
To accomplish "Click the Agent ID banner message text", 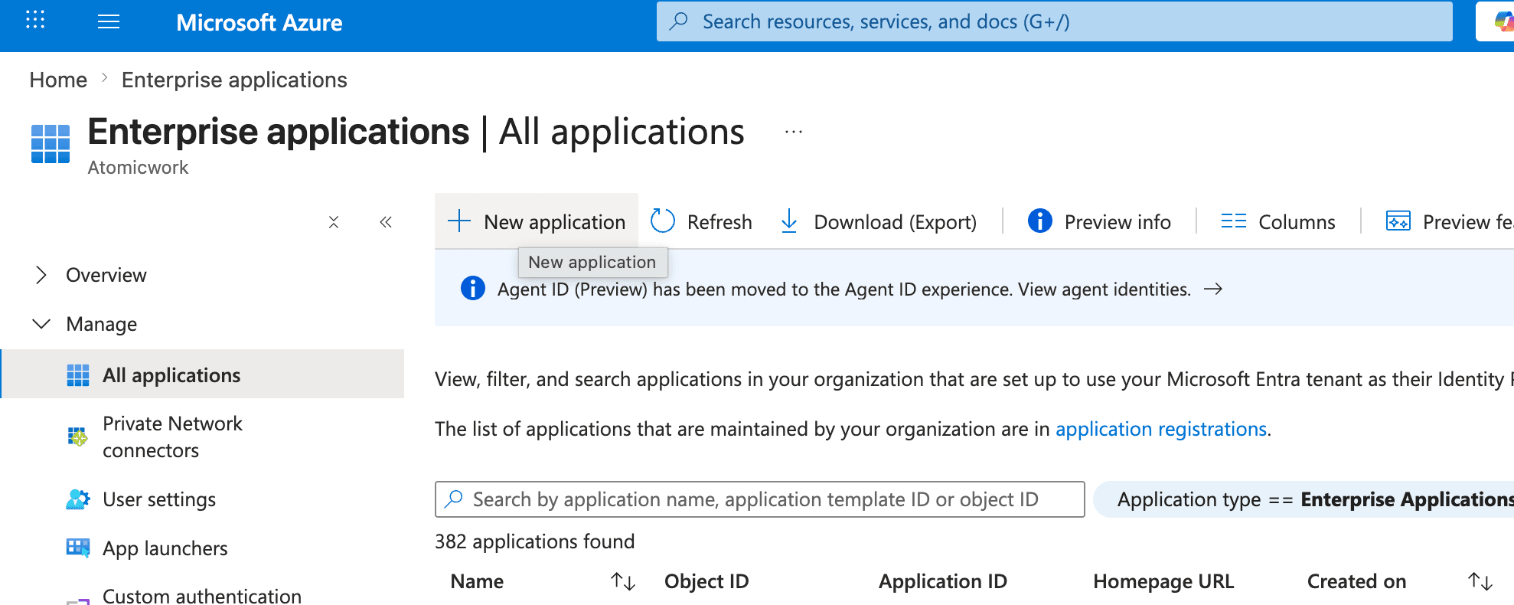I will point(844,289).
